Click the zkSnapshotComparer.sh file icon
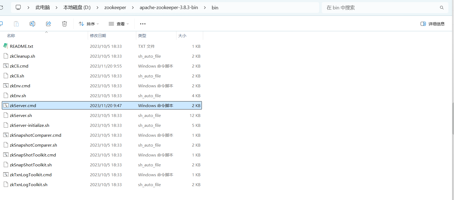Viewport: 454px width, 200px height. (6, 145)
